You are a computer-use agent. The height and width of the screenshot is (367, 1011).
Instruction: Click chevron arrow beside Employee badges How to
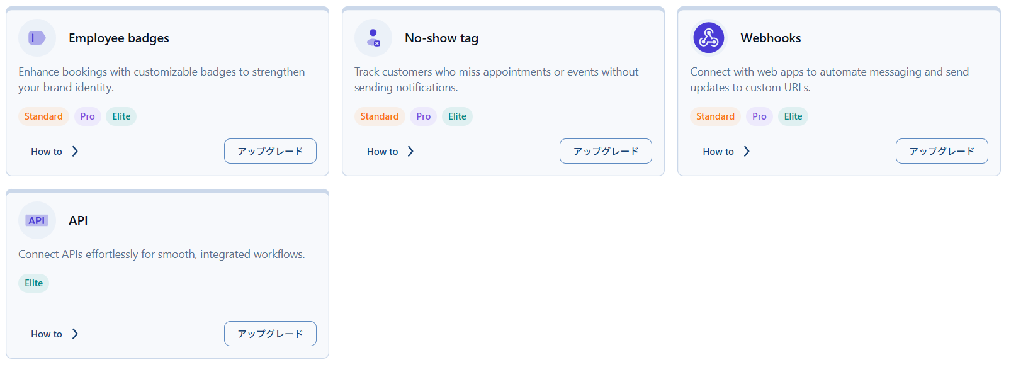[75, 151]
